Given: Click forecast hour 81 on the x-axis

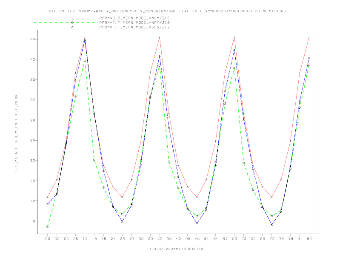Looking at the screenshot, I should [x=300, y=239].
